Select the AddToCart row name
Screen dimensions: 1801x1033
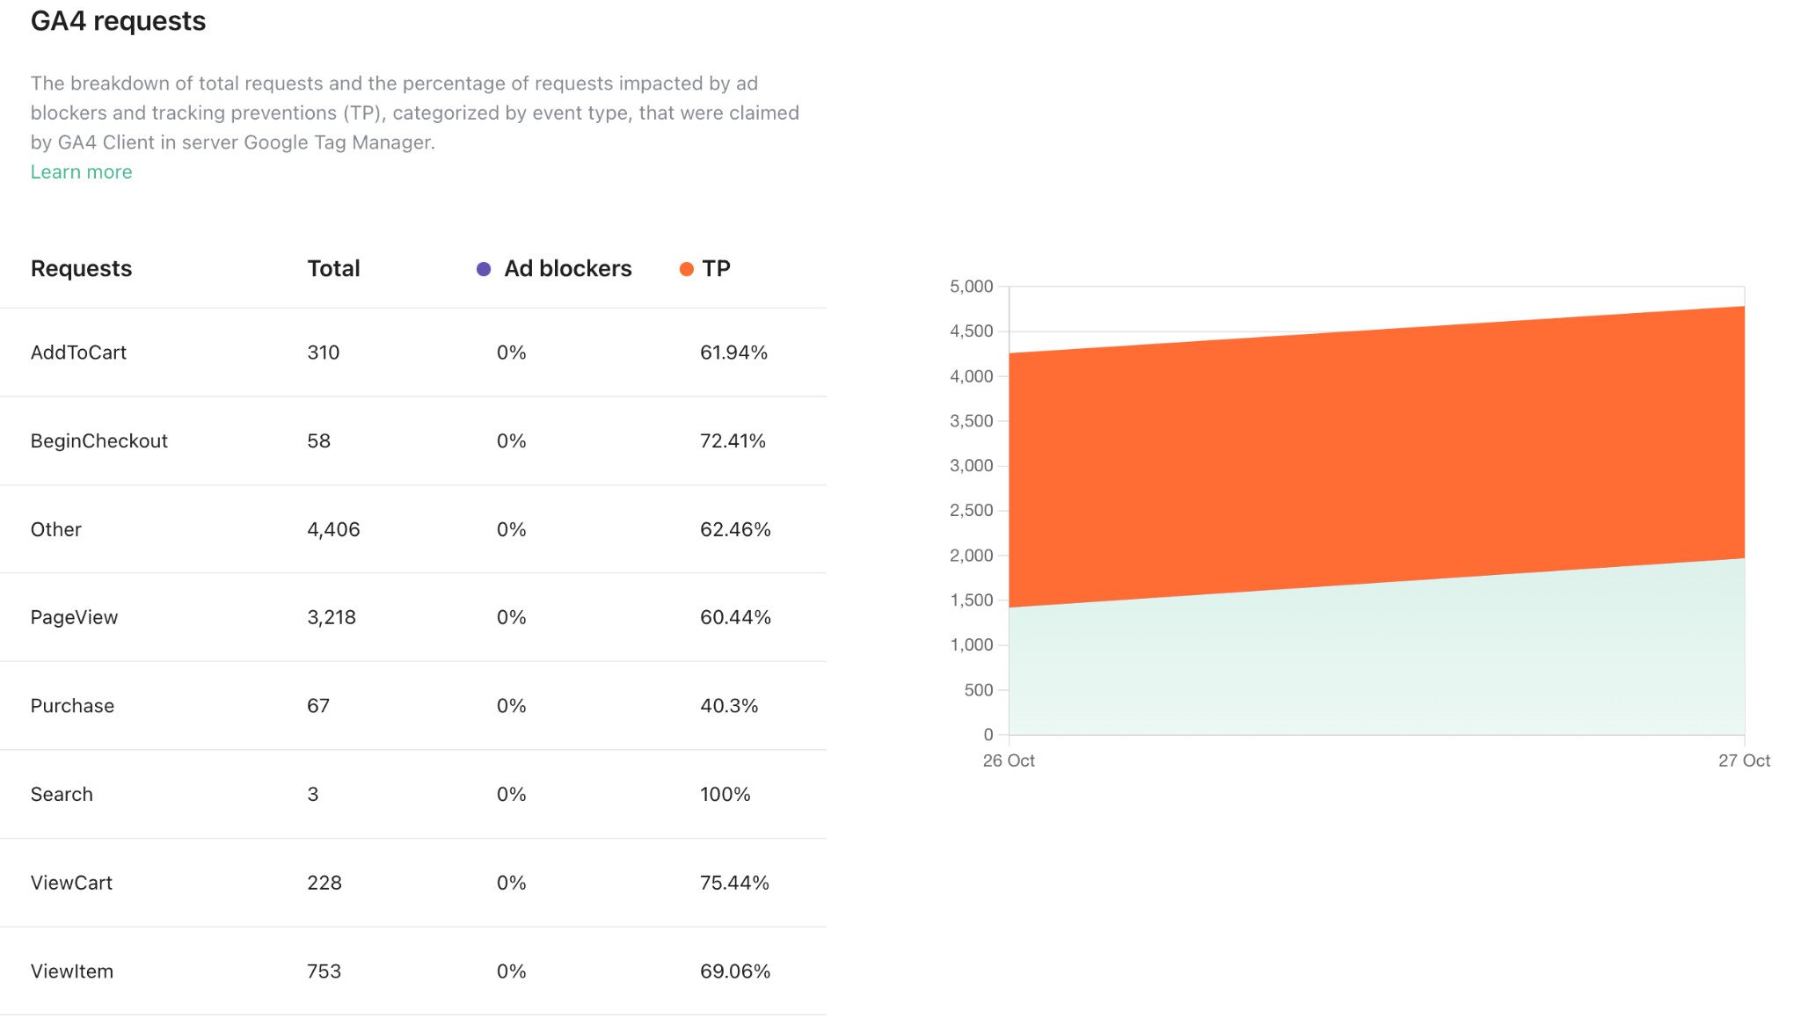point(78,353)
